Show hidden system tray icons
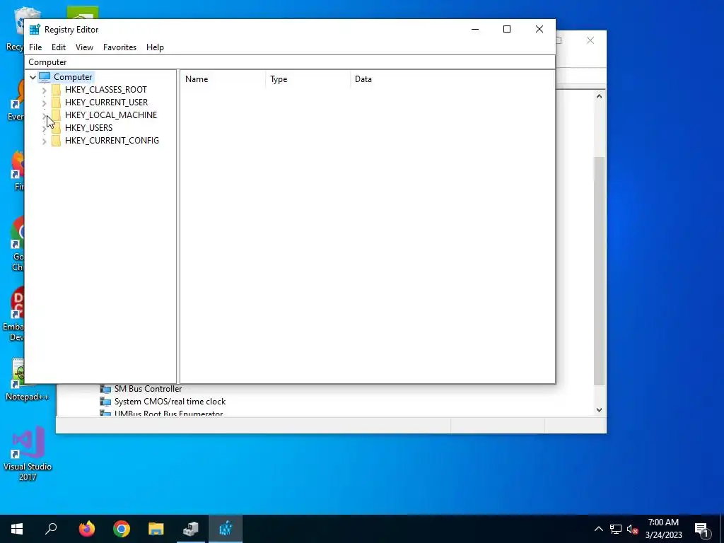 coord(598,529)
